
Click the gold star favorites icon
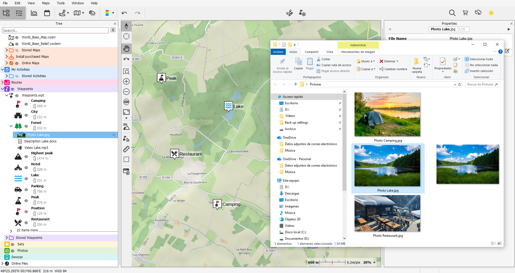click(491, 13)
